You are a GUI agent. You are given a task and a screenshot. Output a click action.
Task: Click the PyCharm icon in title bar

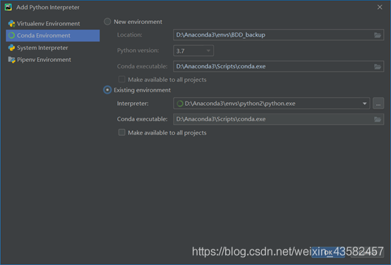(8, 7)
